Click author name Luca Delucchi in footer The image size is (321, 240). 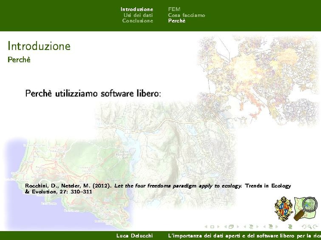[x=134, y=236]
